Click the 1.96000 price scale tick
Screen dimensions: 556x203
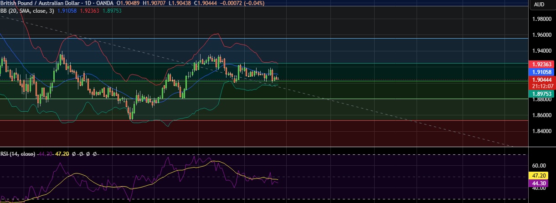(542, 35)
